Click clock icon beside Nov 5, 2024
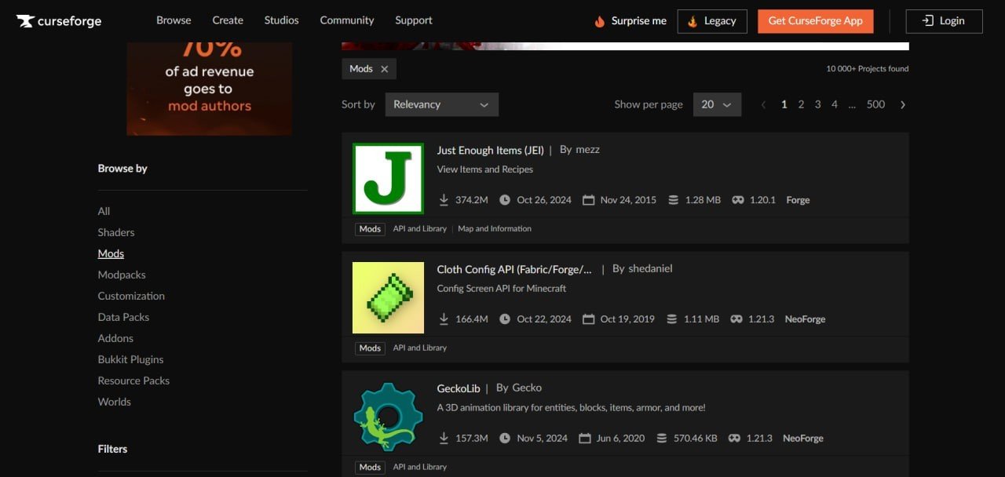1005x477 pixels. click(x=505, y=439)
